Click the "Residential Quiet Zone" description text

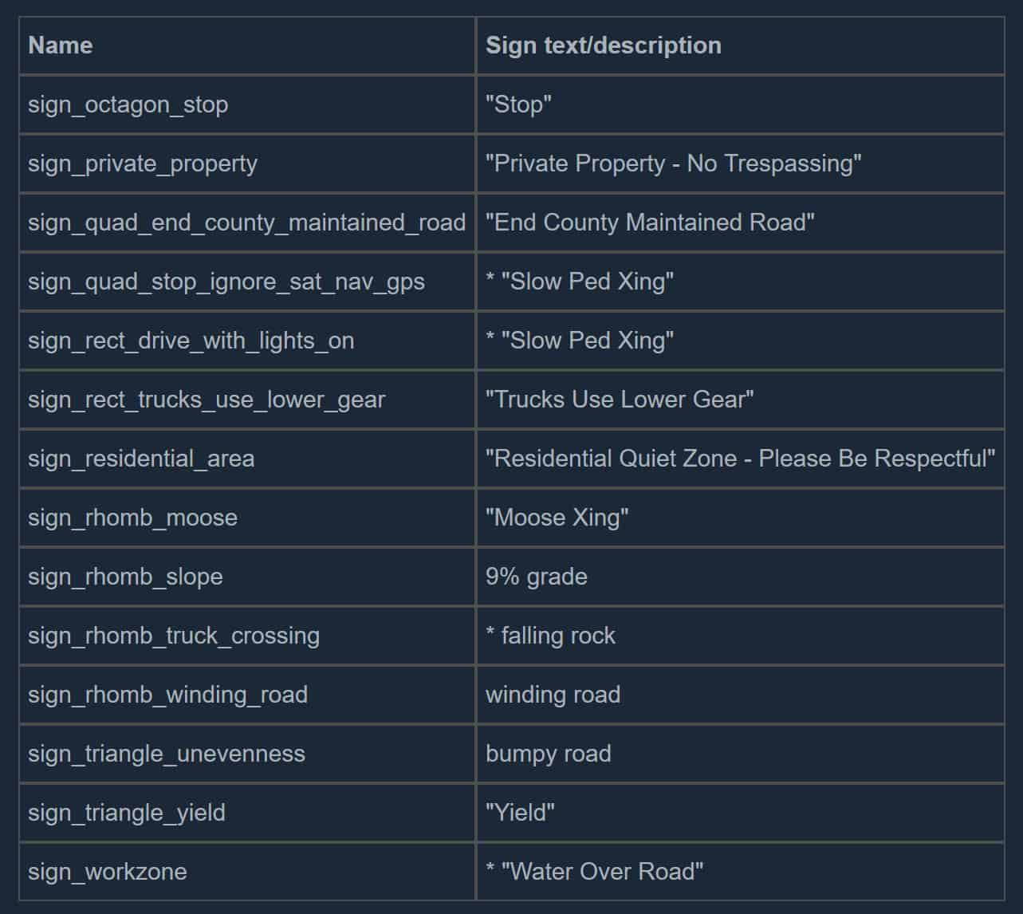(x=739, y=459)
